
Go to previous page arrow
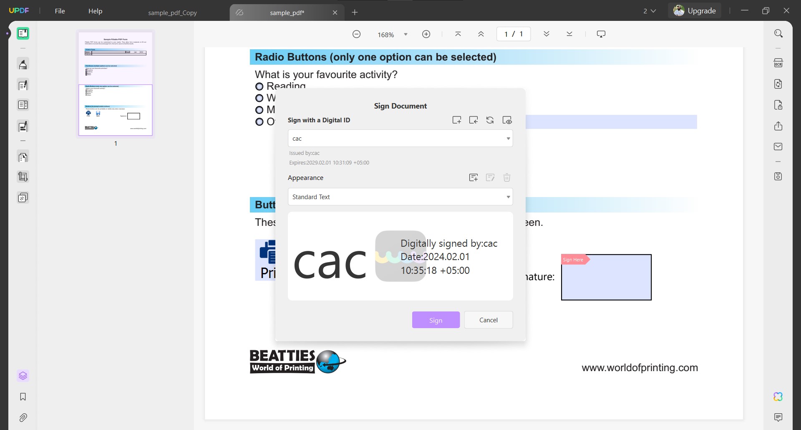point(481,34)
